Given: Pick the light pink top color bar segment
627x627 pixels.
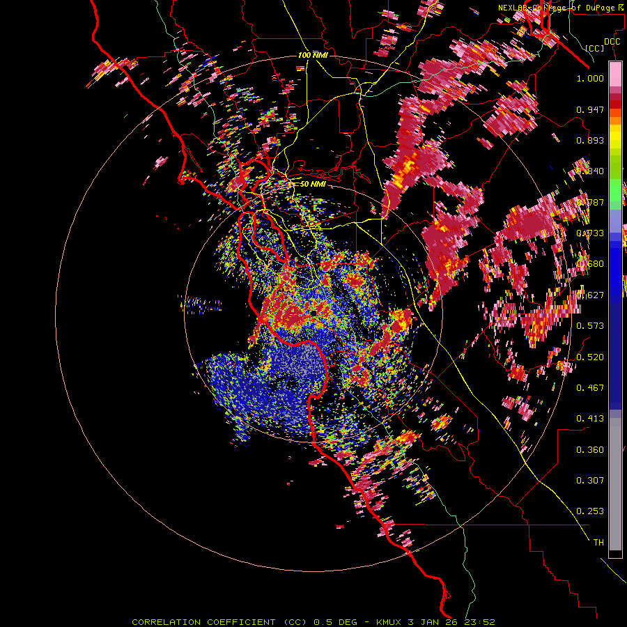Looking at the screenshot, I should (x=615, y=74).
